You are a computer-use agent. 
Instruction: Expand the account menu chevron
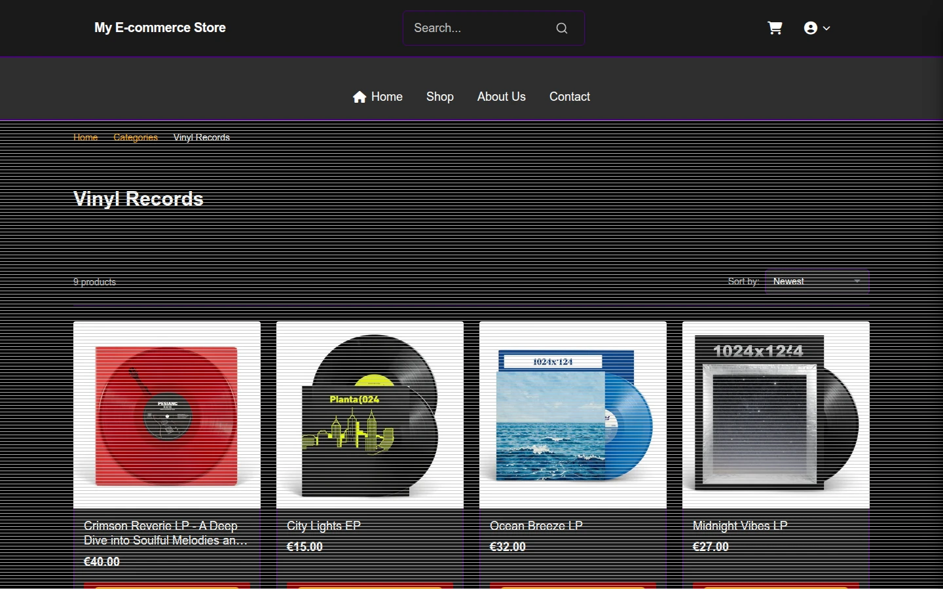pos(826,28)
